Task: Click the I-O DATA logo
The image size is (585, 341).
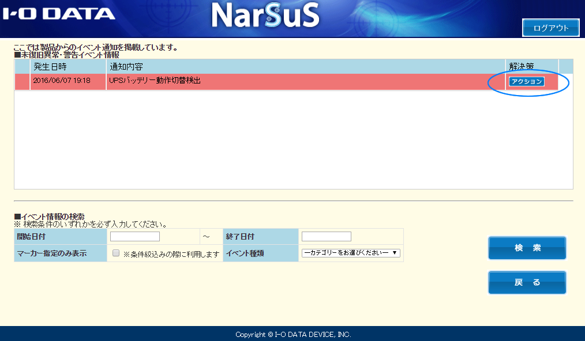Action: (x=59, y=14)
